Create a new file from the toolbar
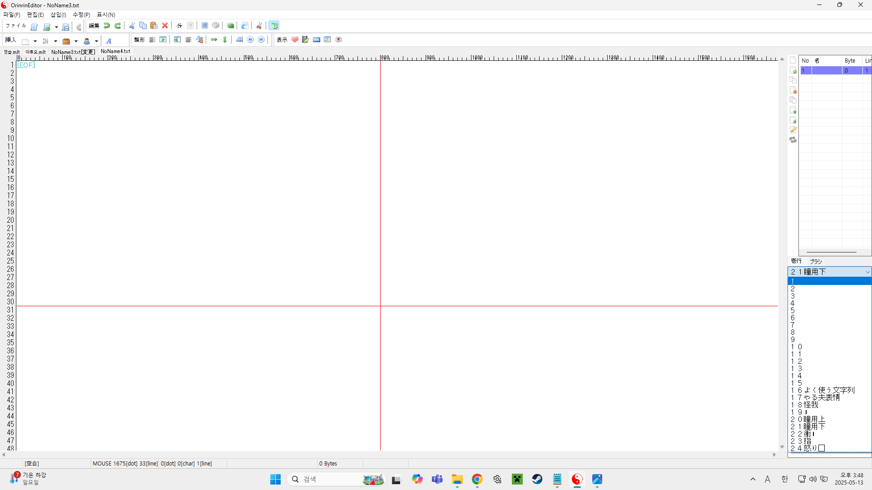This screenshot has height=490, width=872. click(34, 26)
